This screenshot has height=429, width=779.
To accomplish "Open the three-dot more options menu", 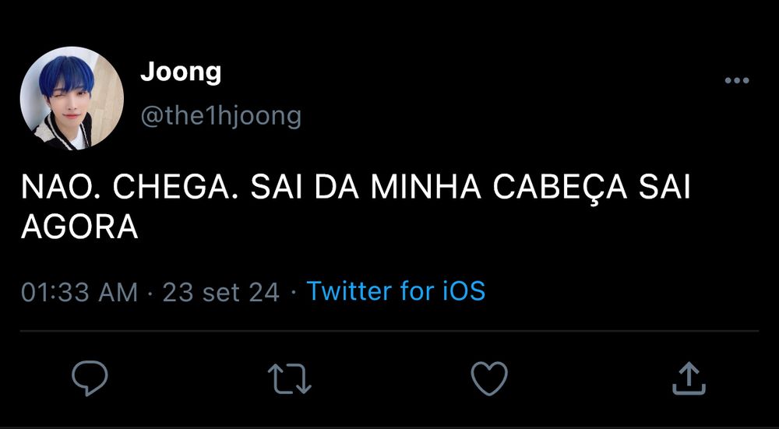I will (x=736, y=81).
